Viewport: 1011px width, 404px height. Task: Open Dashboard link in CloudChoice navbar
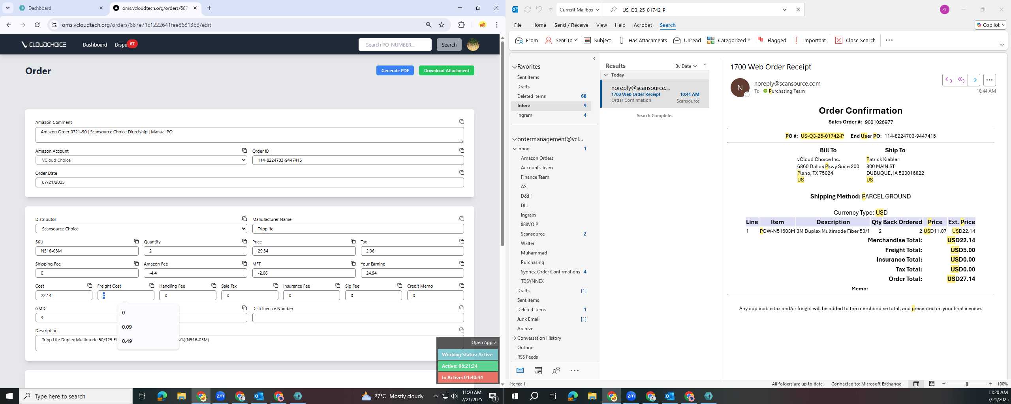(95, 45)
